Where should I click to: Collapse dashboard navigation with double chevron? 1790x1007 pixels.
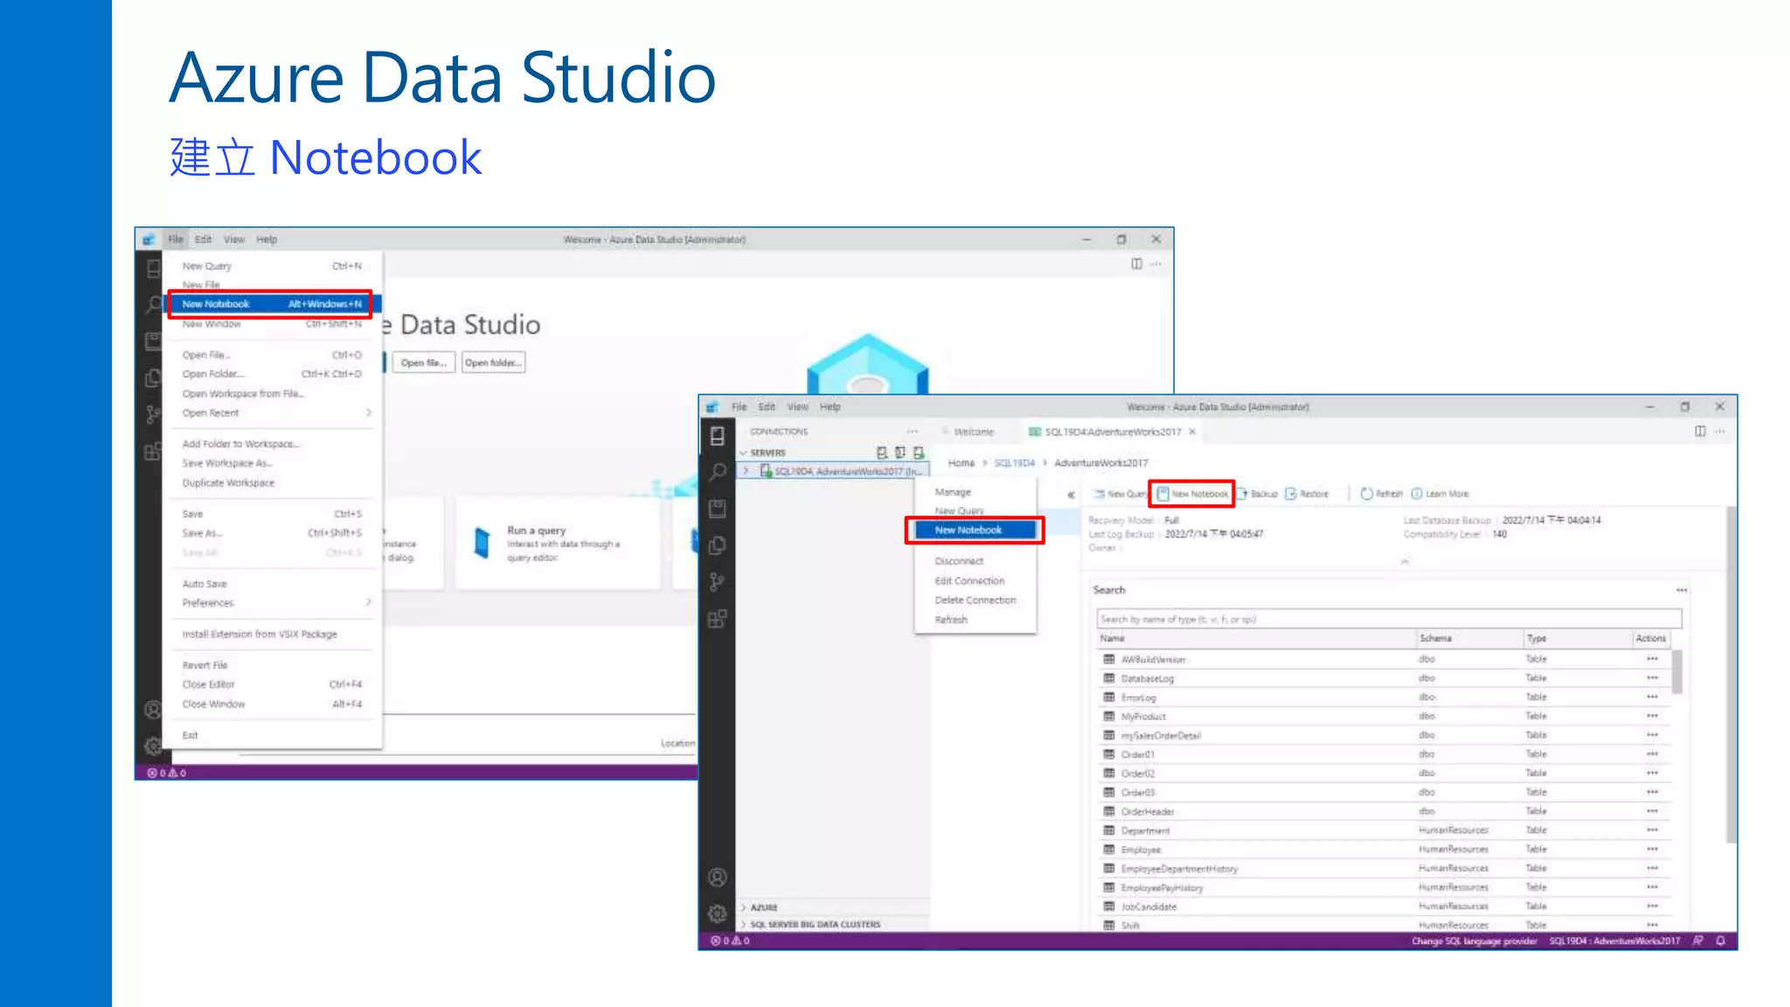tap(1071, 495)
